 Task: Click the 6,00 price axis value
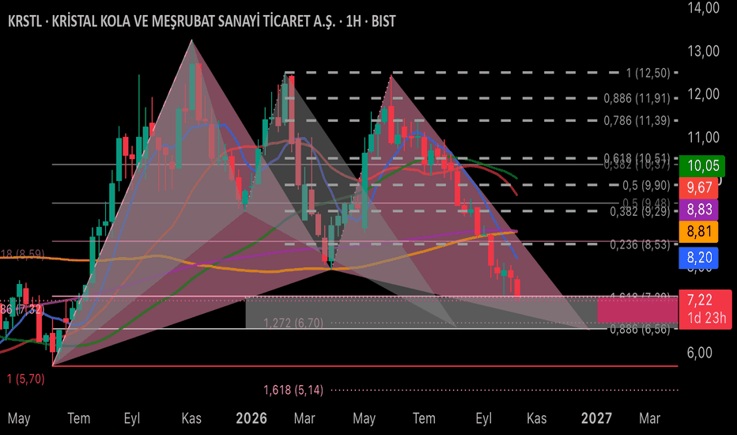pyautogui.click(x=699, y=353)
